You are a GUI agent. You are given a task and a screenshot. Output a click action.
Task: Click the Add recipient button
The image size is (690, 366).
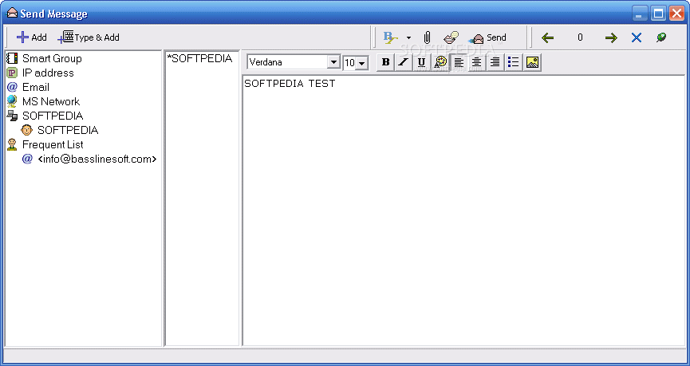pos(32,37)
